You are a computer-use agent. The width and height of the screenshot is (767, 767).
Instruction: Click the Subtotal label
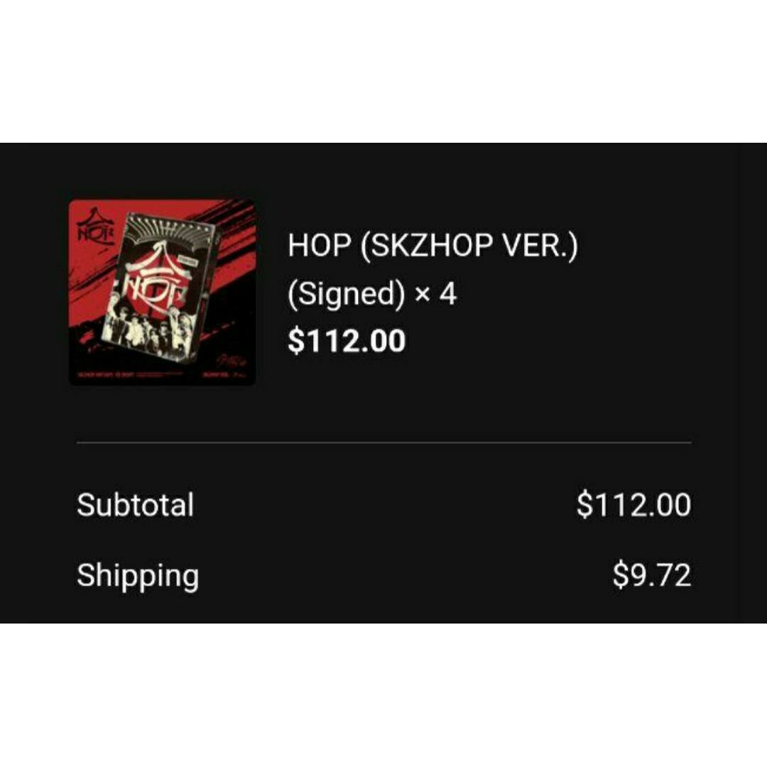(x=135, y=504)
